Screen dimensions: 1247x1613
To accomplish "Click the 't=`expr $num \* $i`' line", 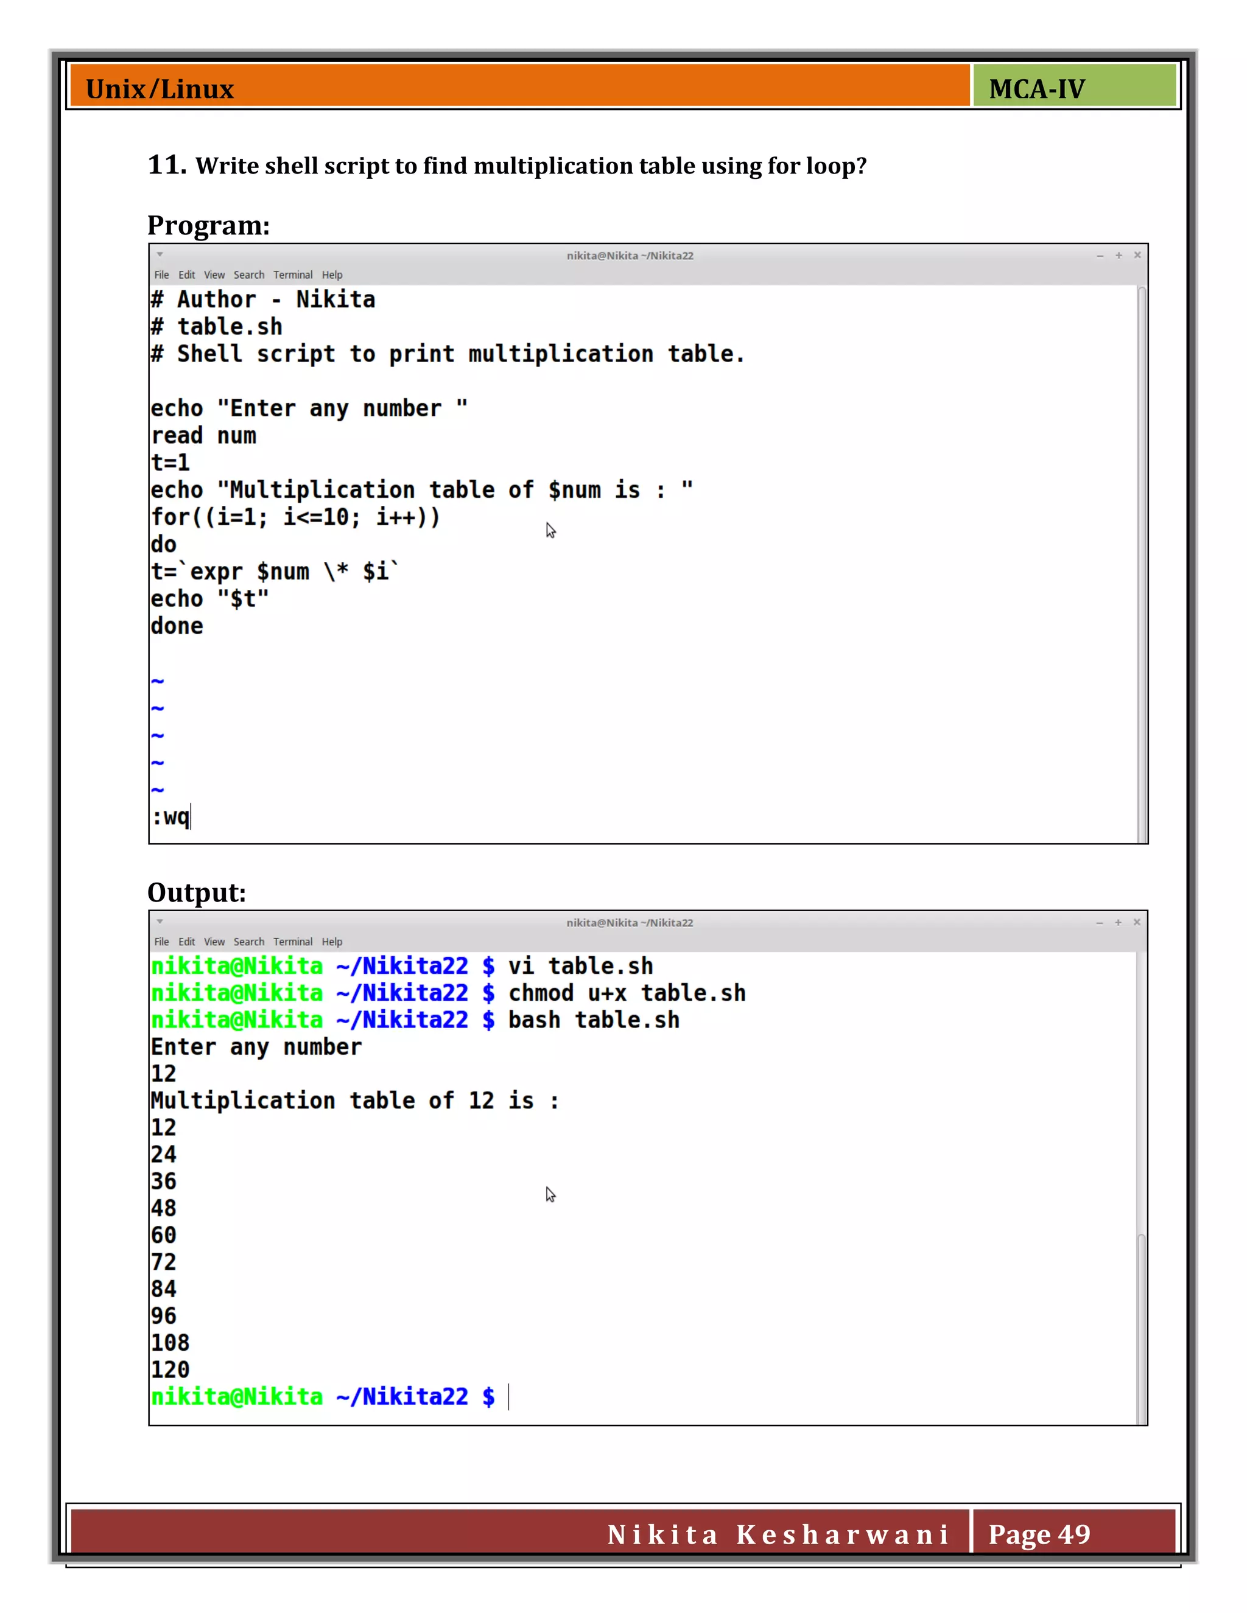I will [x=275, y=572].
